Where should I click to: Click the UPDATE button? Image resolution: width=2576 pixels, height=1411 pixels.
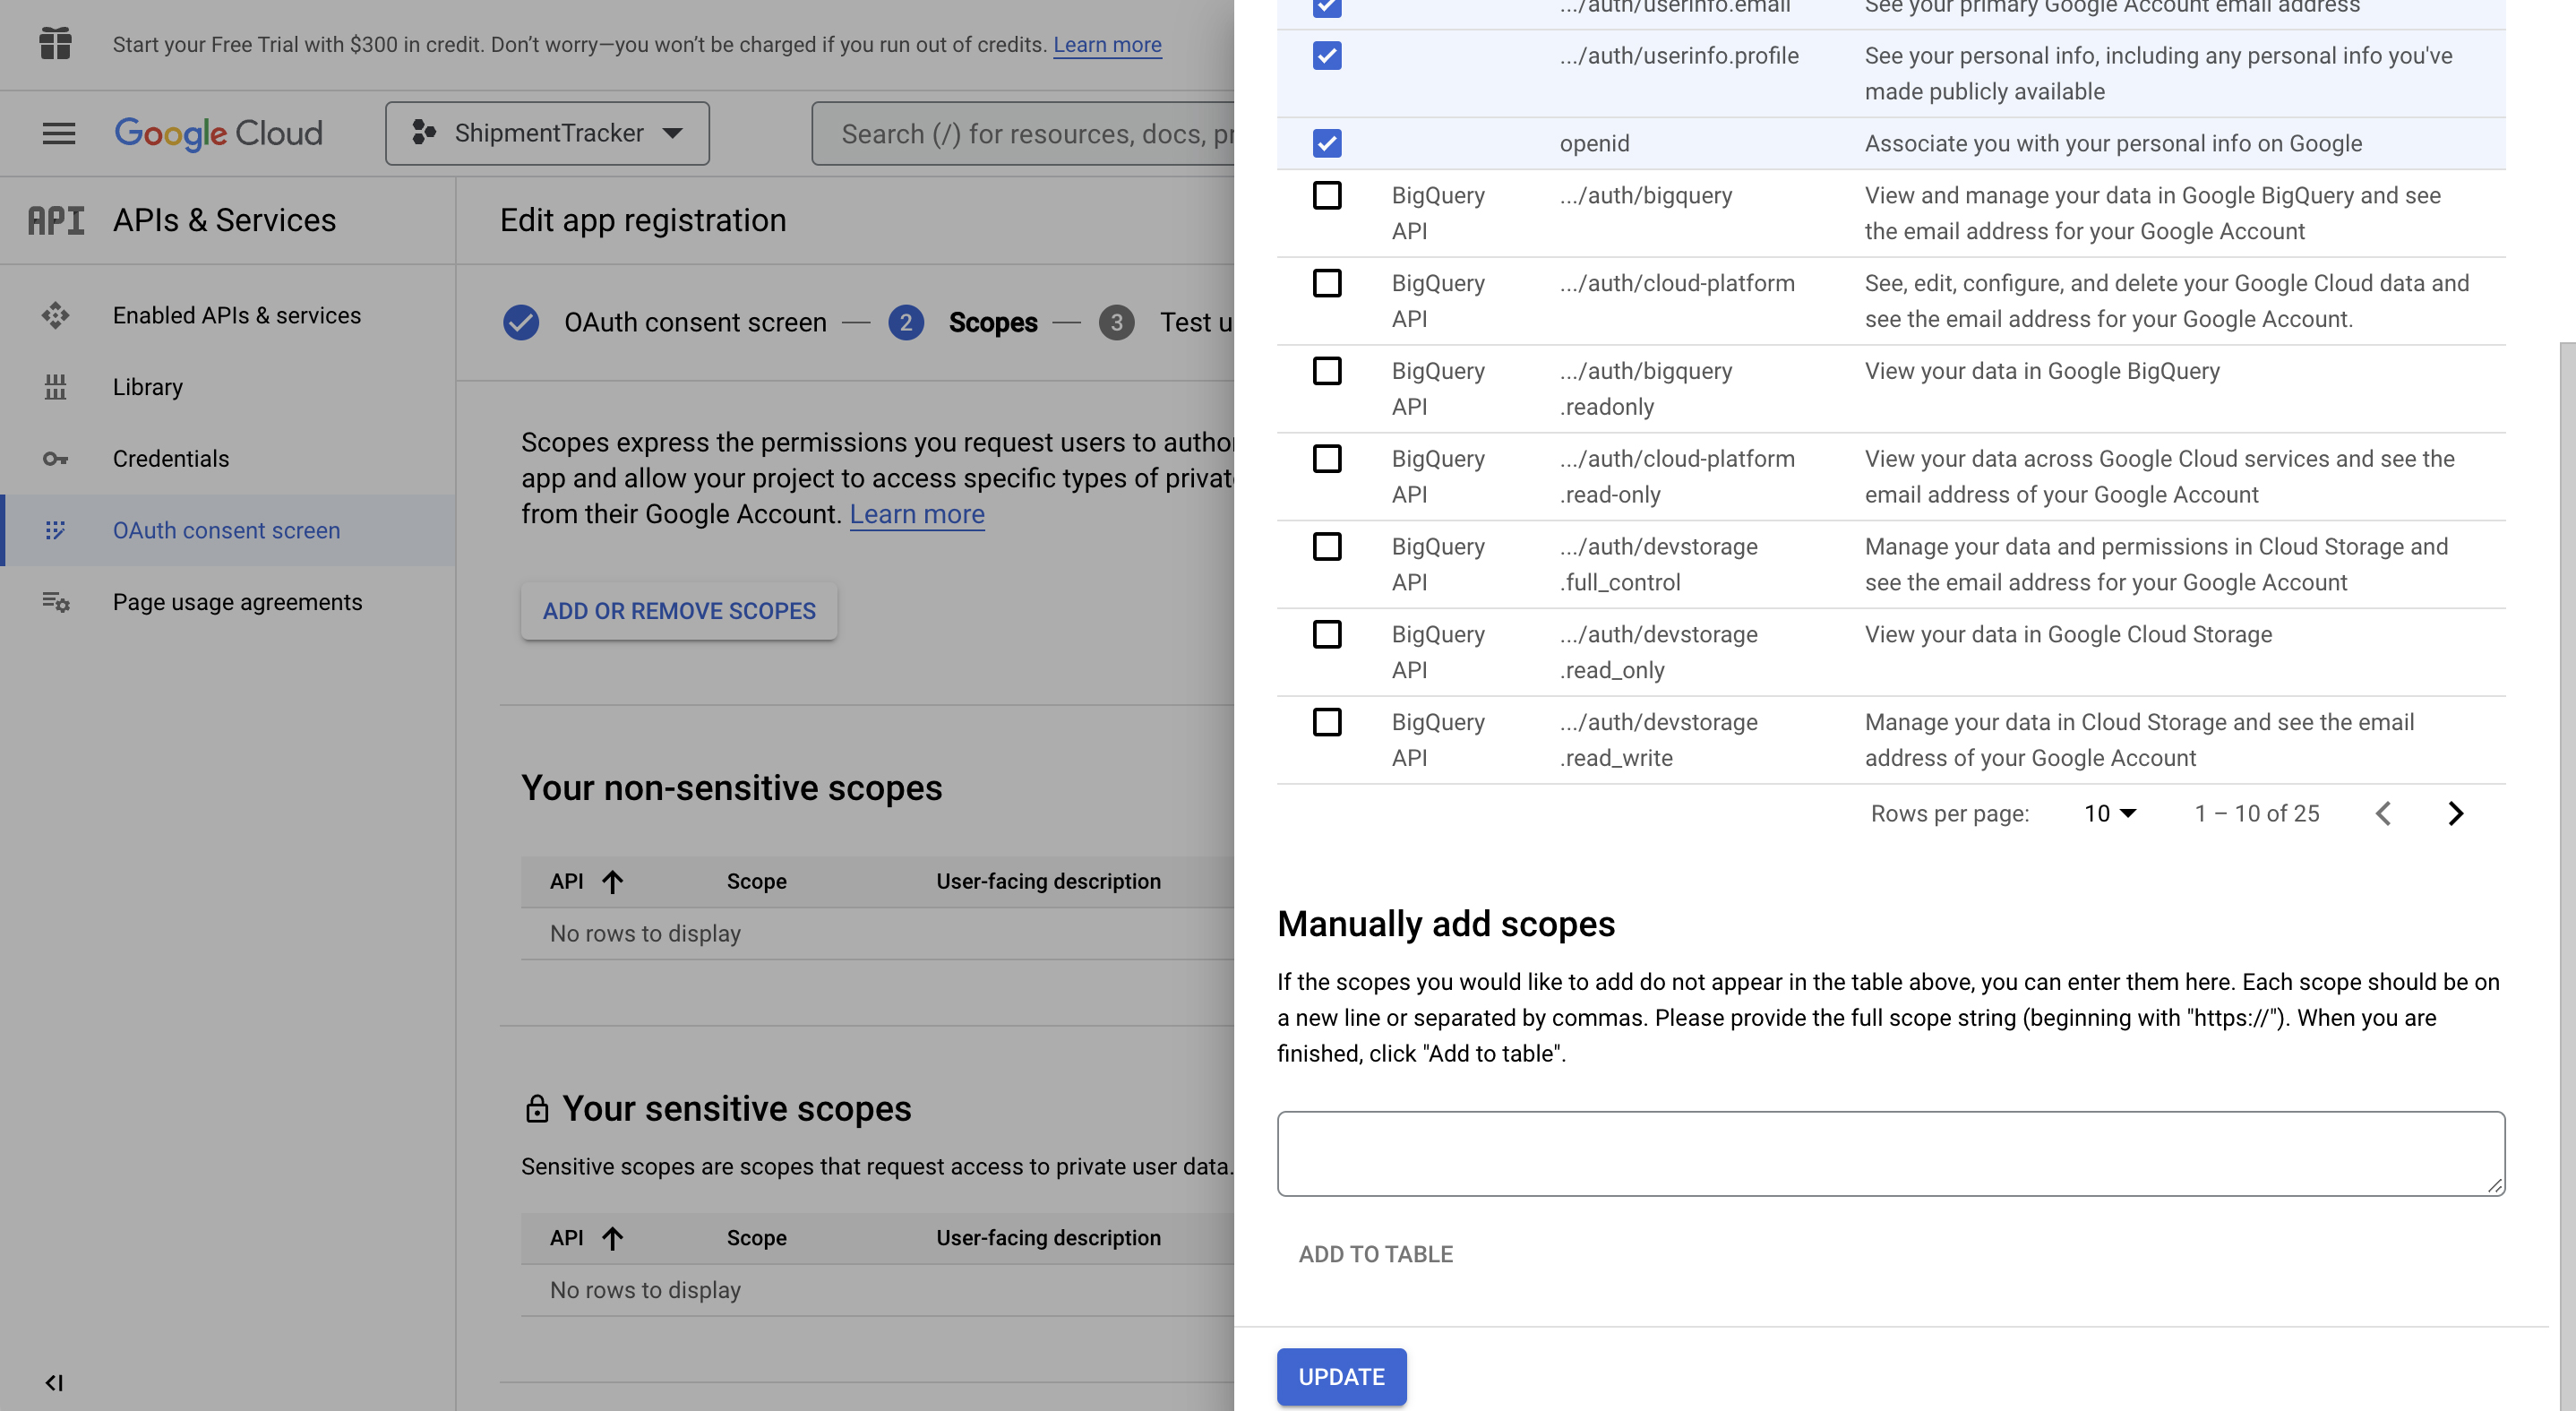pyautogui.click(x=1341, y=1377)
